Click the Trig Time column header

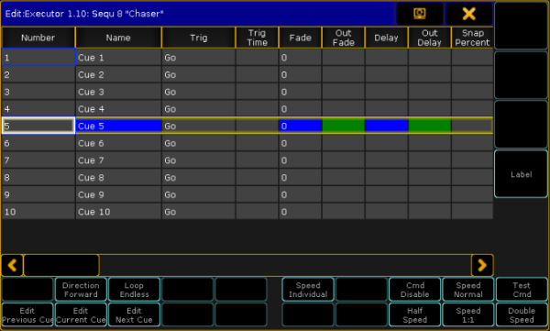point(257,38)
